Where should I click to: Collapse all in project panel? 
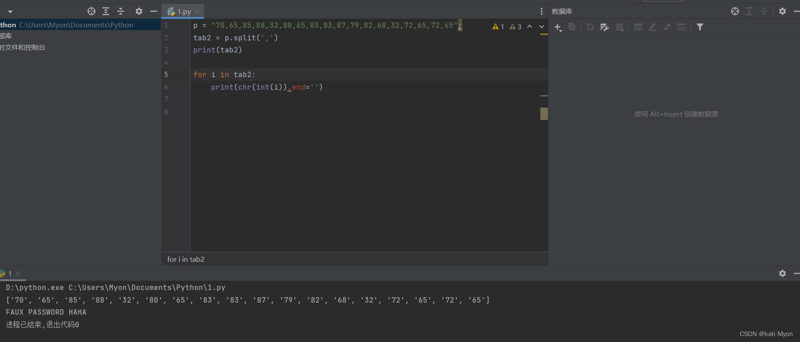[121, 11]
